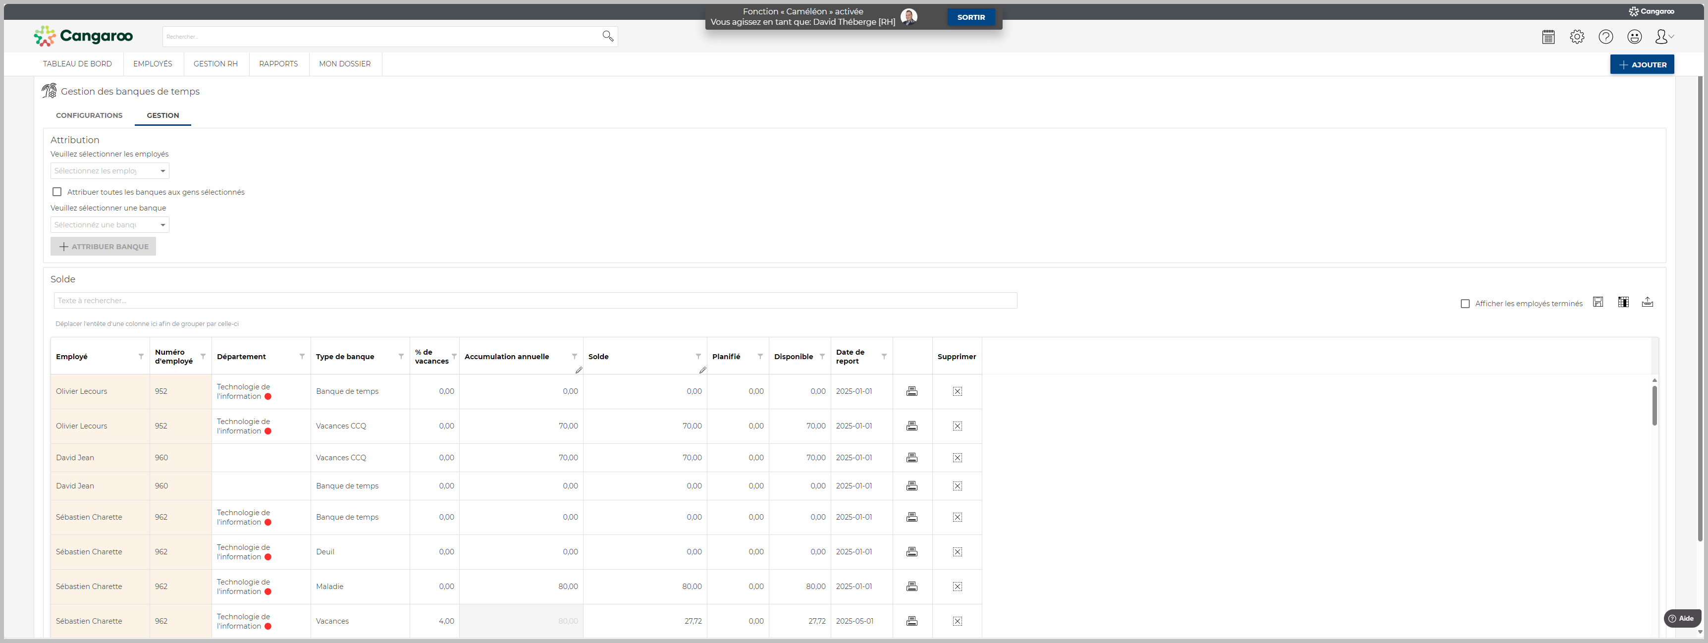
Task: Click the export data icon
Action: point(1647,302)
